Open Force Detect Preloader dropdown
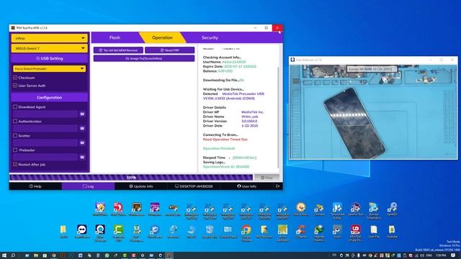This screenshot has height=259, width=461. point(50,68)
